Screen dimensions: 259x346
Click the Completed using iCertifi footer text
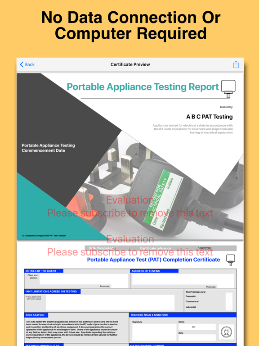(x=44, y=236)
